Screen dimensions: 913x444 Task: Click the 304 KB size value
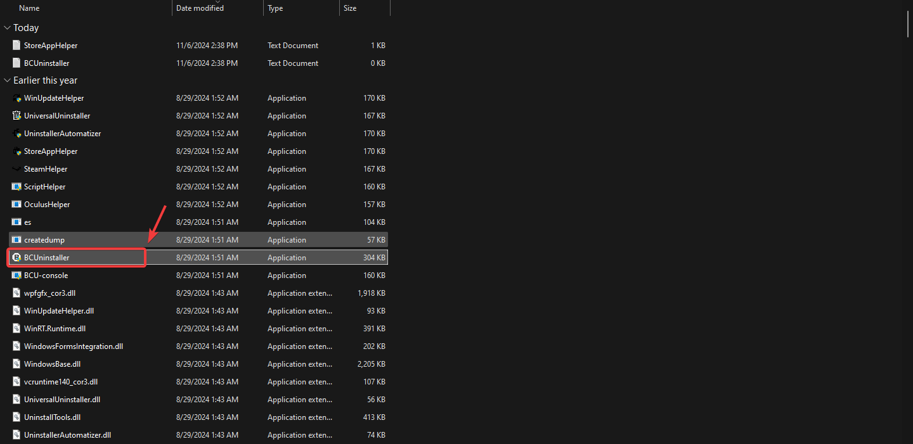374,258
